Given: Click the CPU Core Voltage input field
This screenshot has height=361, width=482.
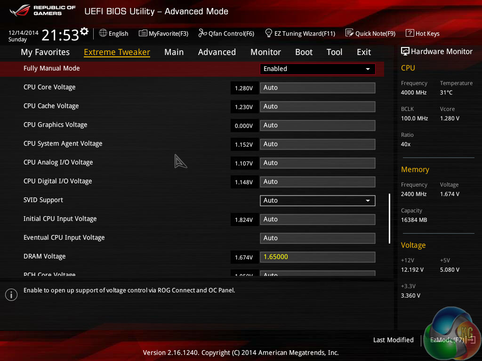Looking at the screenshot, I should click(x=318, y=88).
